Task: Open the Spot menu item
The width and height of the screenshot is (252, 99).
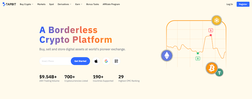Action: point(52,4)
